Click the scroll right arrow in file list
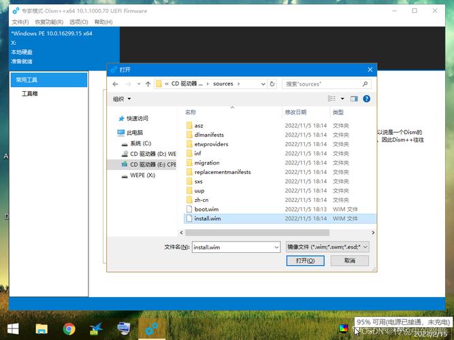The height and width of the screenshot is (340, 454). point(373,233)
